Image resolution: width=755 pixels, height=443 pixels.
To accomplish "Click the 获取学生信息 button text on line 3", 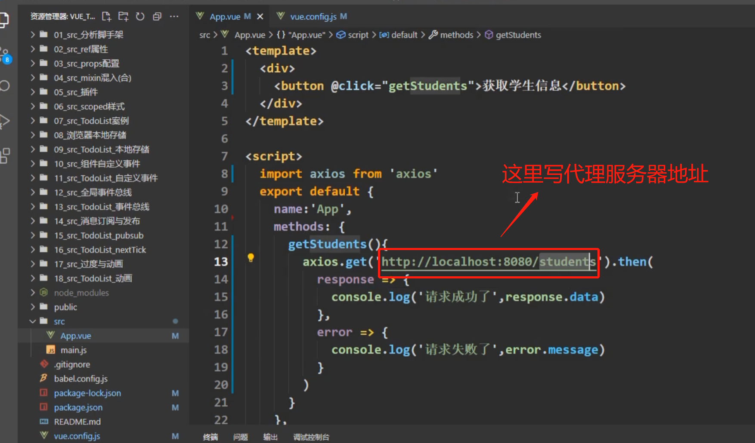I will tap(522, 86).
